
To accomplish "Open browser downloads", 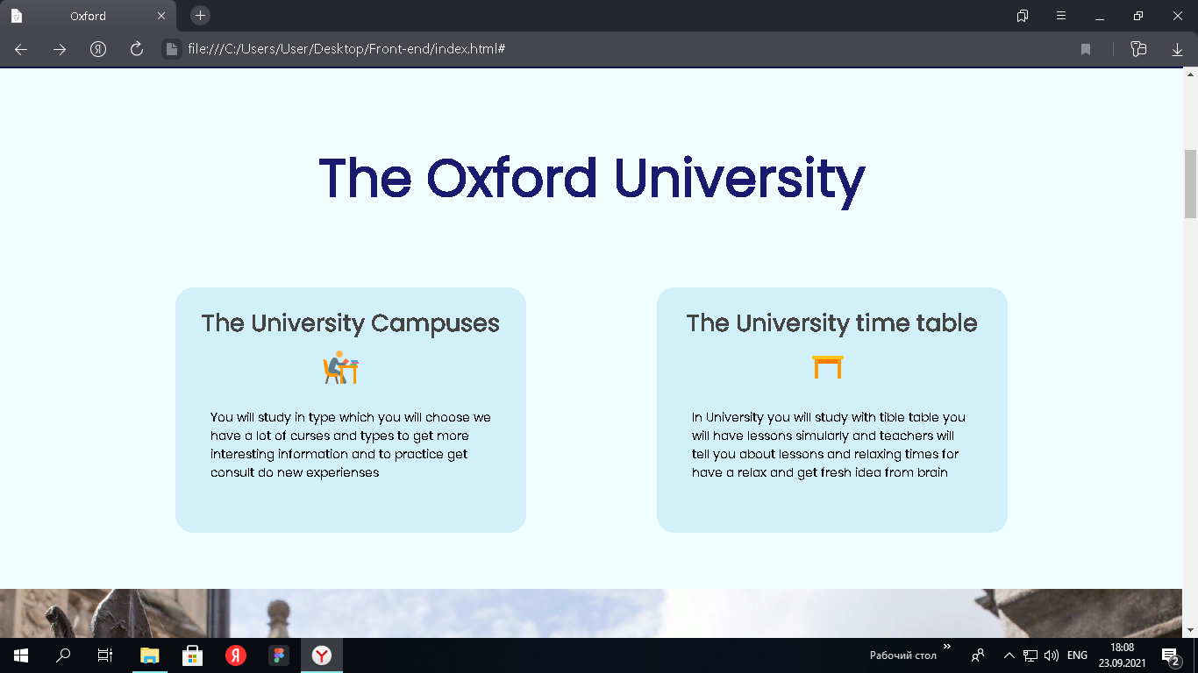I will (1177, 50).
